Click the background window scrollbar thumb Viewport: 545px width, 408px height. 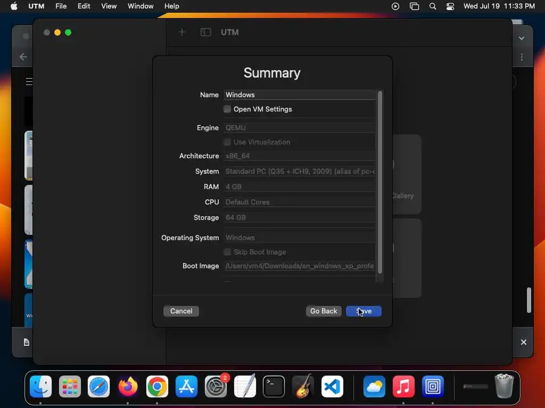click(529, 300)
